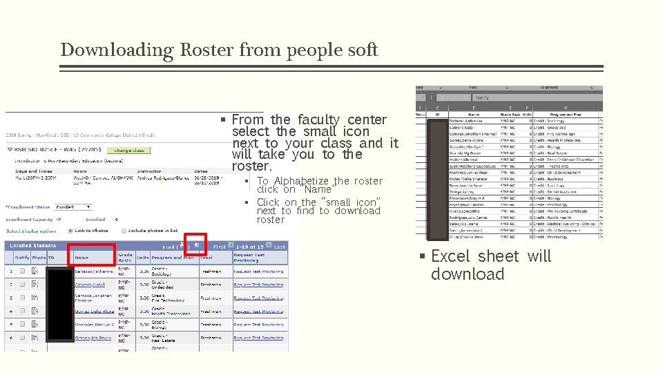Open student link Gomez,Delia Alcira in roster
Screen dimensions: 663x373
95,312
